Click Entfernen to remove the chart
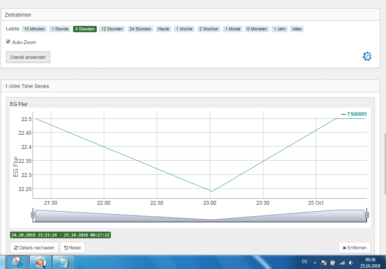The height and width of the screenshot is (269, 386). point(354,248)
